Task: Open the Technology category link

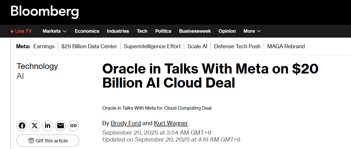Action: [x=37, y=66]
